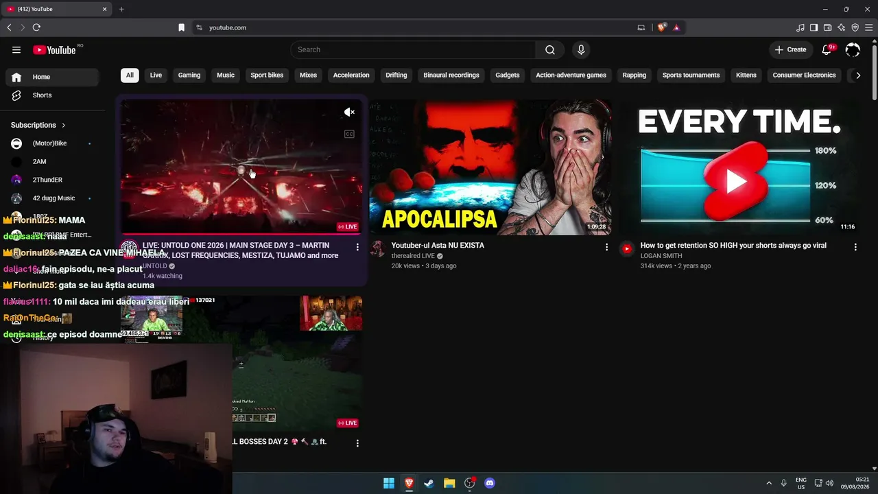Open the 42 dugg Music subscription
Screen dimensions: 878x494
pyautogui.click(x=51, y=198)
